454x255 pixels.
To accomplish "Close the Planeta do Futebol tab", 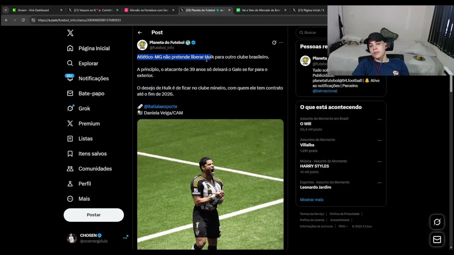I will tap(229, 10).
